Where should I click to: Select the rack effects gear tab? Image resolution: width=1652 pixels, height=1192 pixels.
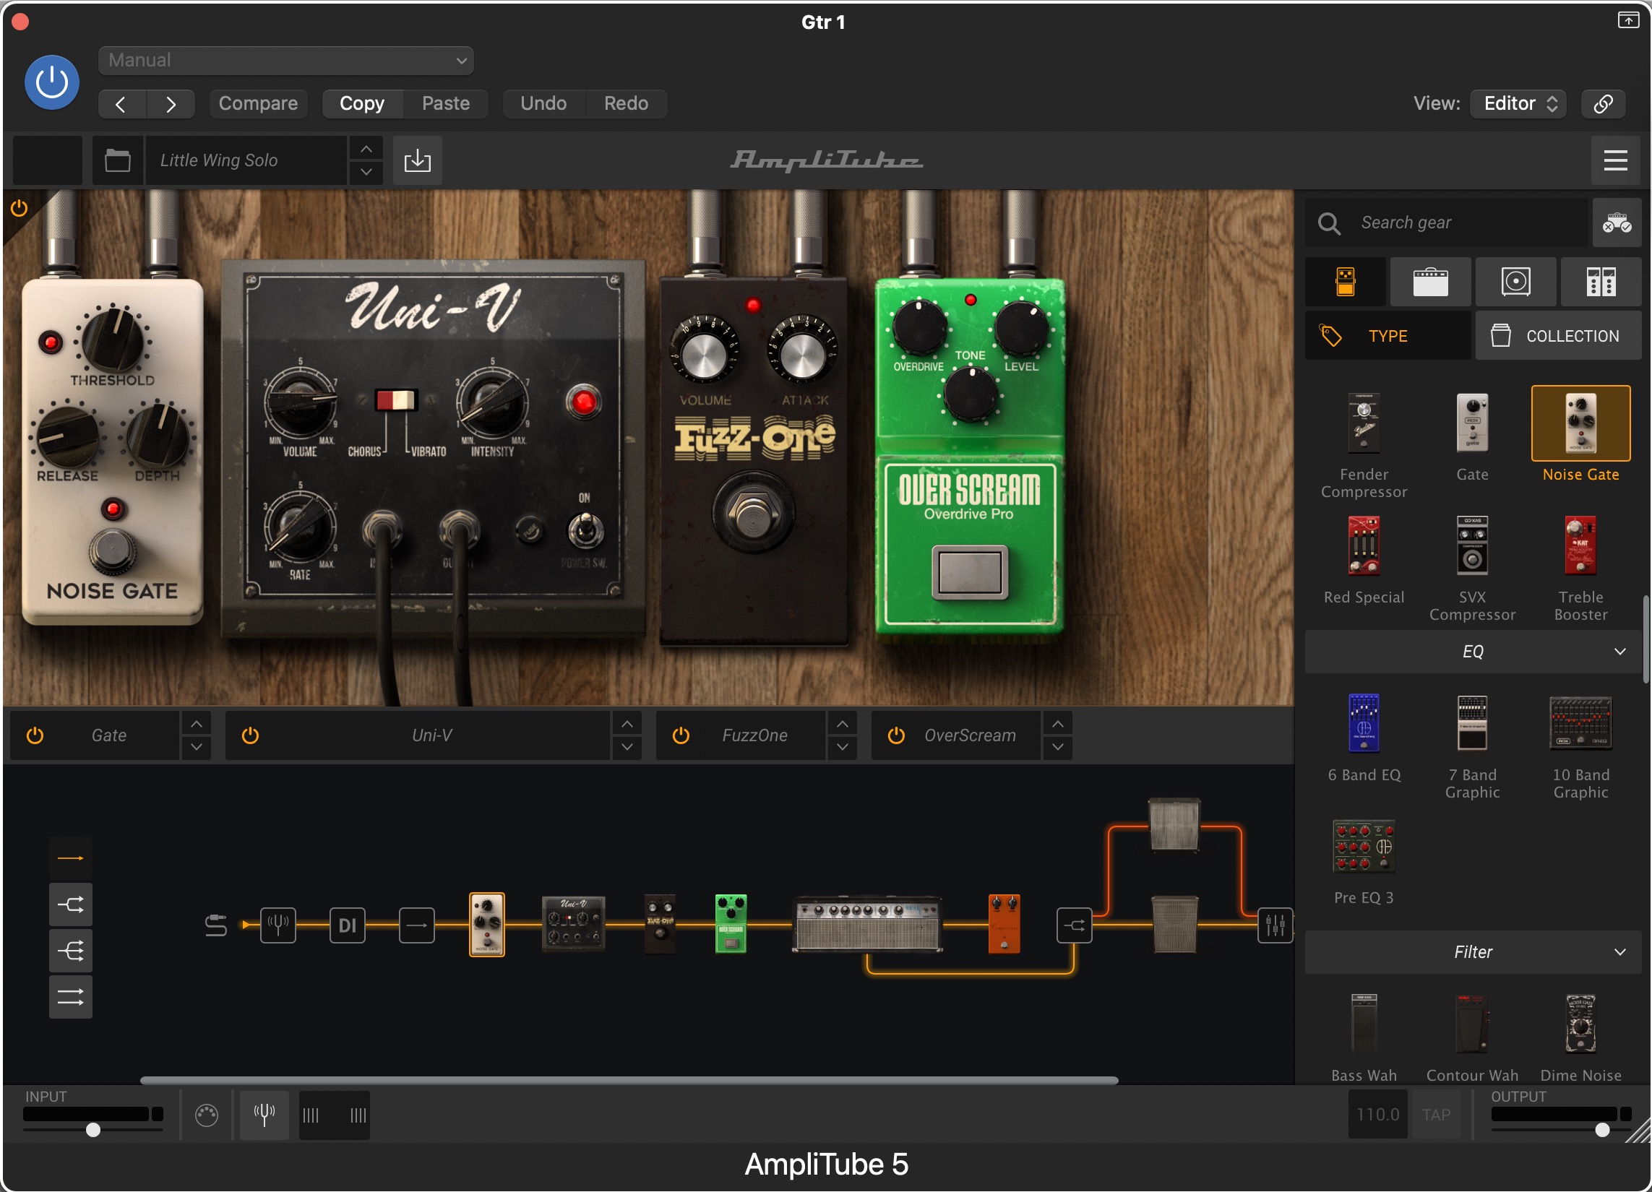[1601, 282]
